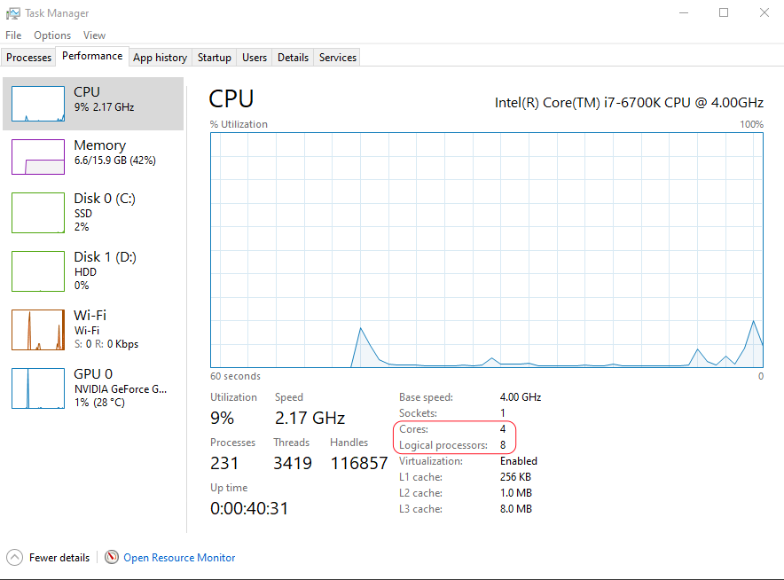The image size is (784, 580).
Task: Click the Resource Monitor gauge icon
Action: (x=112, y=558)
